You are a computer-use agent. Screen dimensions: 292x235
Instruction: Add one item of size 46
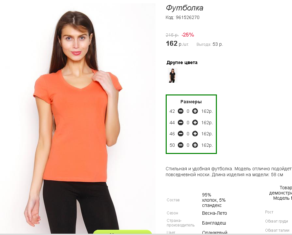click(195, 134)
